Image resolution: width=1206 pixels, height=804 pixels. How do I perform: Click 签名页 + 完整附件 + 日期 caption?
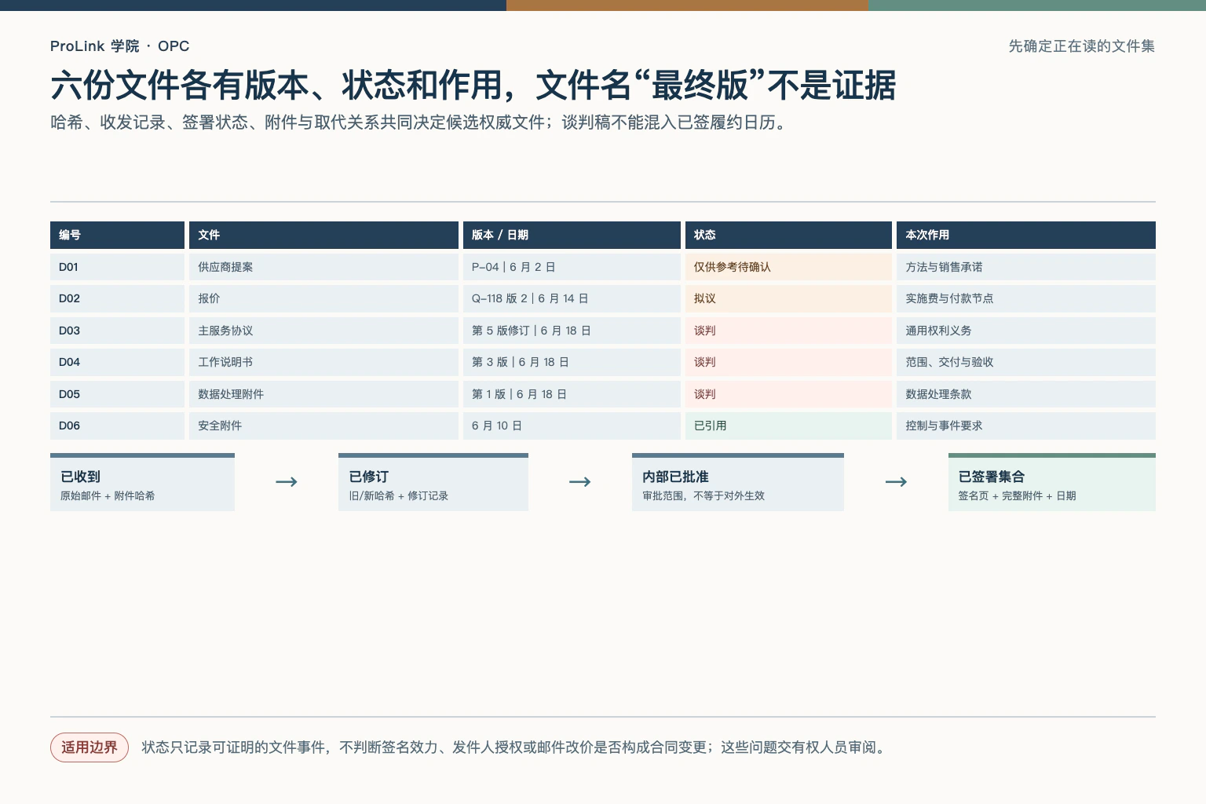click(x=1018, y=496)
